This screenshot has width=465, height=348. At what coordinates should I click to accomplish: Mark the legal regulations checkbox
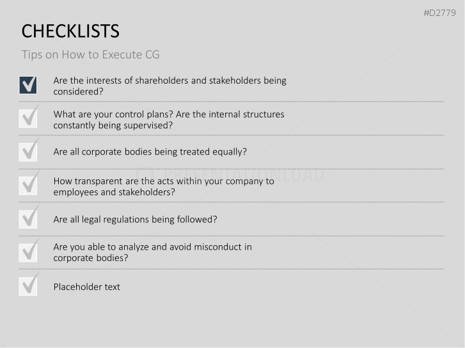(28, 219)
